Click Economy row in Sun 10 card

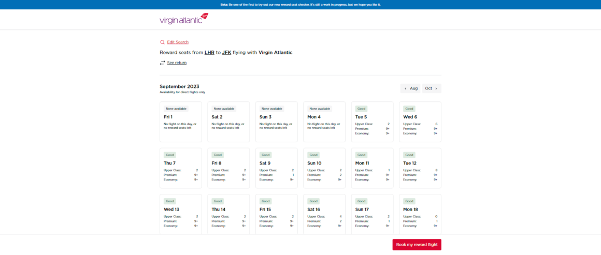click(x=324, y=179)
